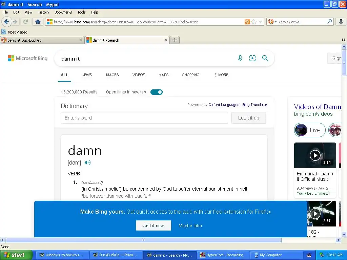Switch to 'DuckDuckGo — Priva...' taskbar window

click(x=116, y=255)
